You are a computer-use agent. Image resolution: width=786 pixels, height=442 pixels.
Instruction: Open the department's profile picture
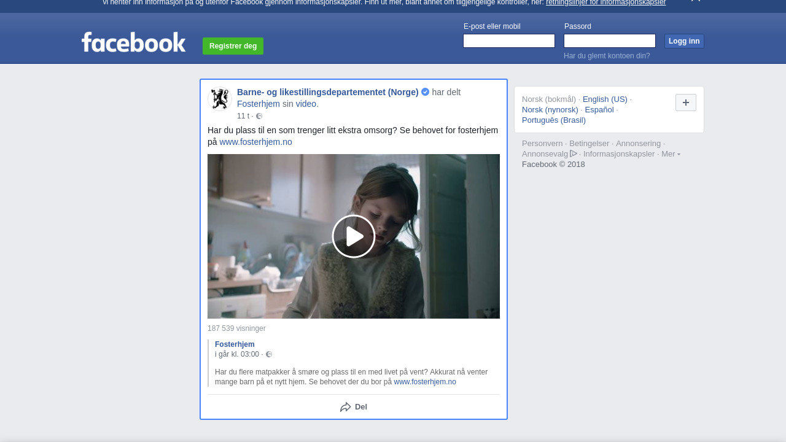219,99
